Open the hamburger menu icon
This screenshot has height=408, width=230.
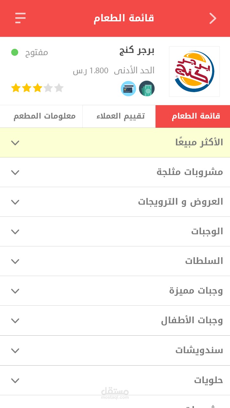coord(20,18)
